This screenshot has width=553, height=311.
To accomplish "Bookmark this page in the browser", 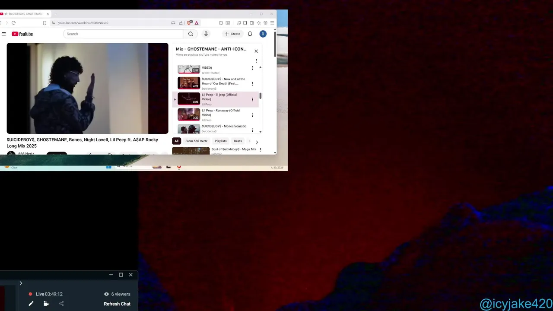I will (x=44, y=23).
